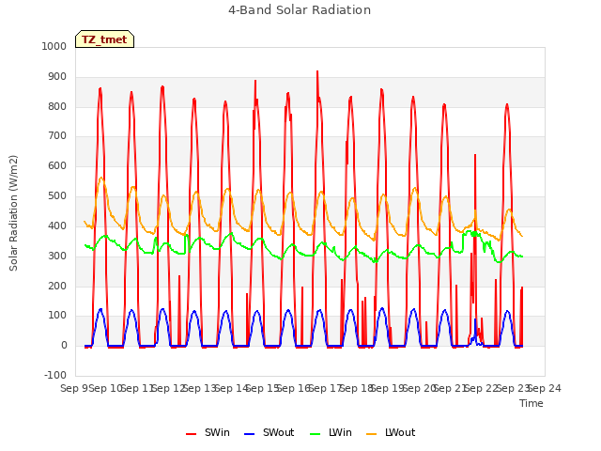Click the green LWin legend color marker
This screenshot has height=451, width=601.
click(316, 434)
